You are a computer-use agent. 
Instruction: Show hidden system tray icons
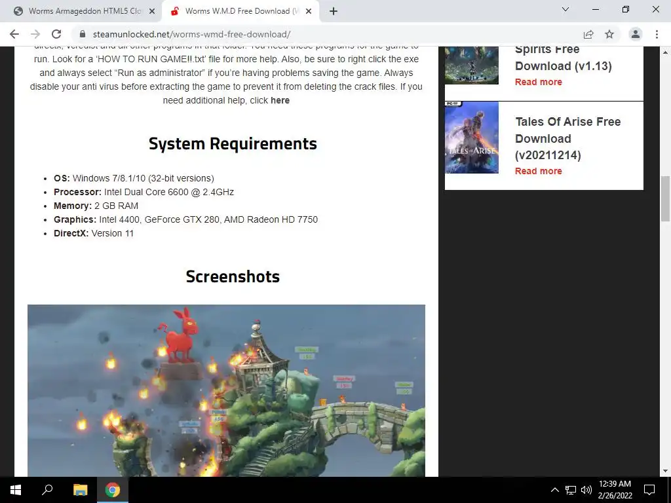pyautogui.click(x=554, y=490)
